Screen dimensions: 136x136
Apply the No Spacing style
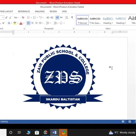coord(95,20)
